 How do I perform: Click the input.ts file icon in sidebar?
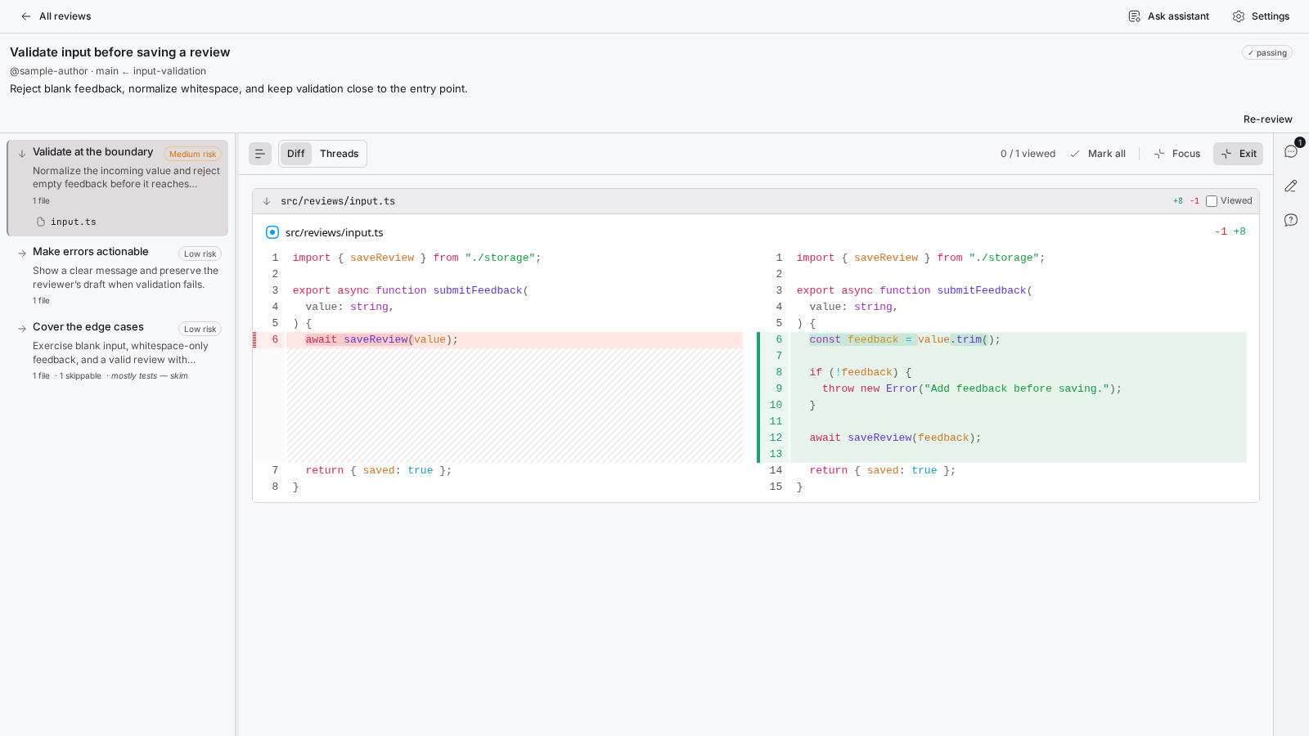[41, 222]
